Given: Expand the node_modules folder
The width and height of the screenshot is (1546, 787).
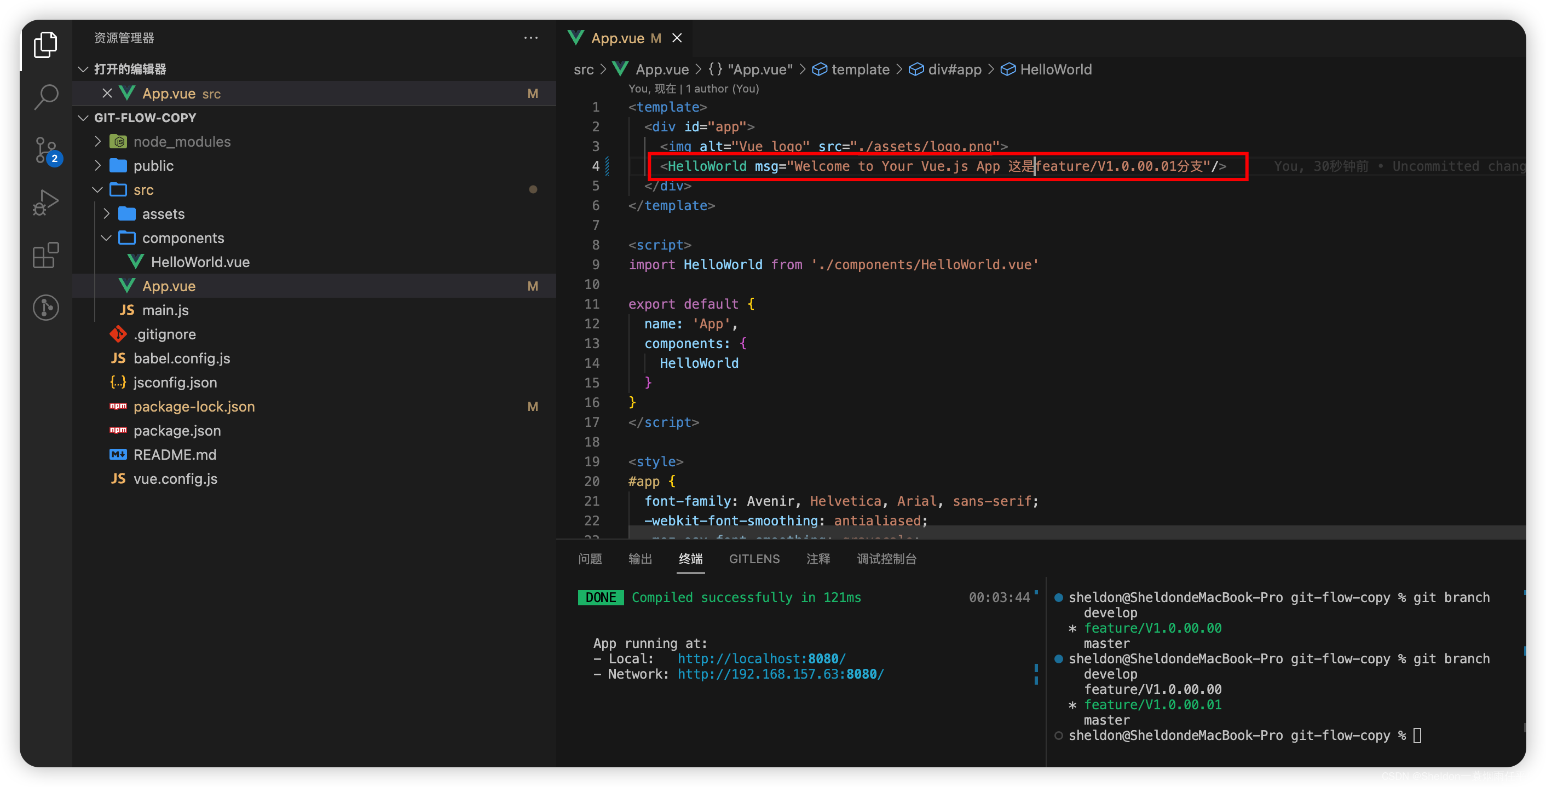Looking at the screenshot, I should pyautogui.click(x=99, y=142).
